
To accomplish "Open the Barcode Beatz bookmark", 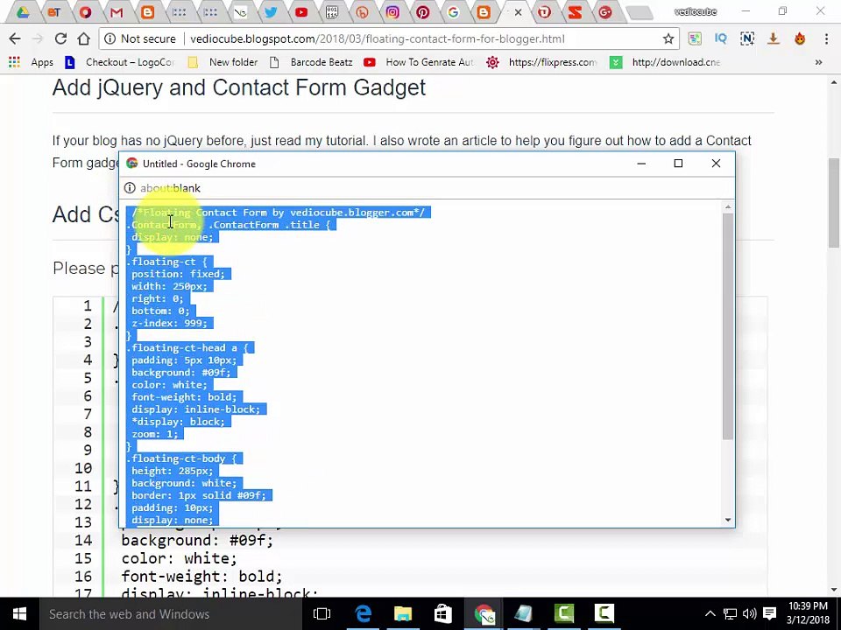I will click(x=311, y=62).
